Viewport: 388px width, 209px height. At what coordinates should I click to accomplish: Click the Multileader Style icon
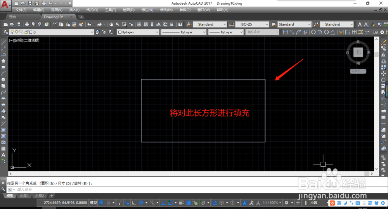316,24
